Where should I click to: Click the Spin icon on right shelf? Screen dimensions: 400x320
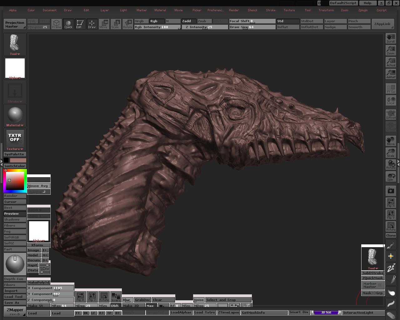click(391, 177)
